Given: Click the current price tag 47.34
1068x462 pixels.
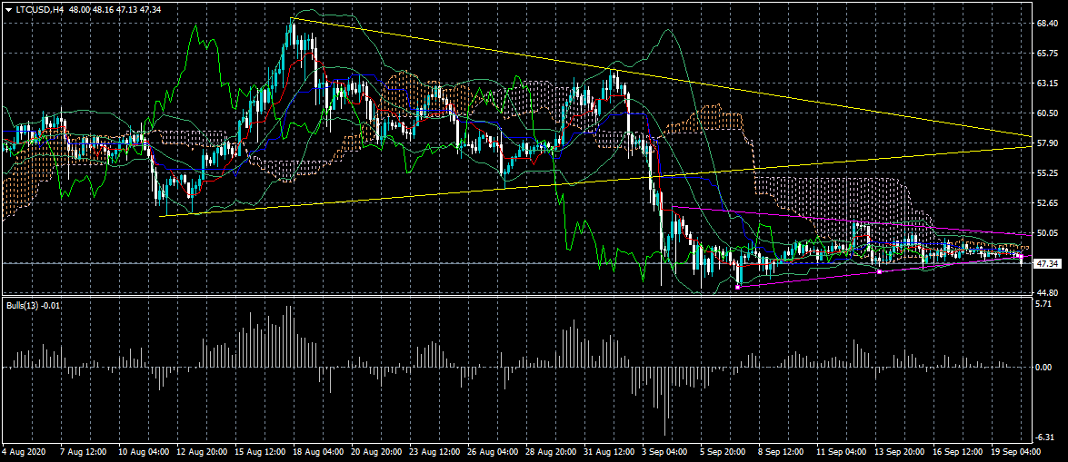Looking at the screenshot, I should coord(1045,263).
